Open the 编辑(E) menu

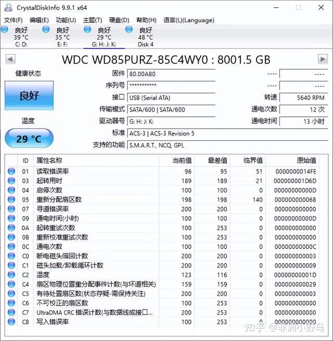tap(39, 20)
